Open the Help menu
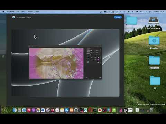Viewport: 166px width, 124px height. coord(37,12)
